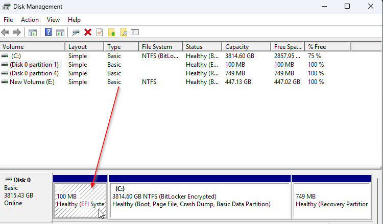Click the magnifier search folder icon

[x=123, y=32]
